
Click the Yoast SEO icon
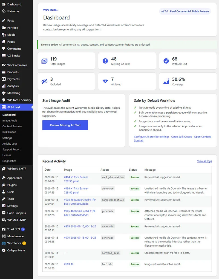click(x=4, y=229)
